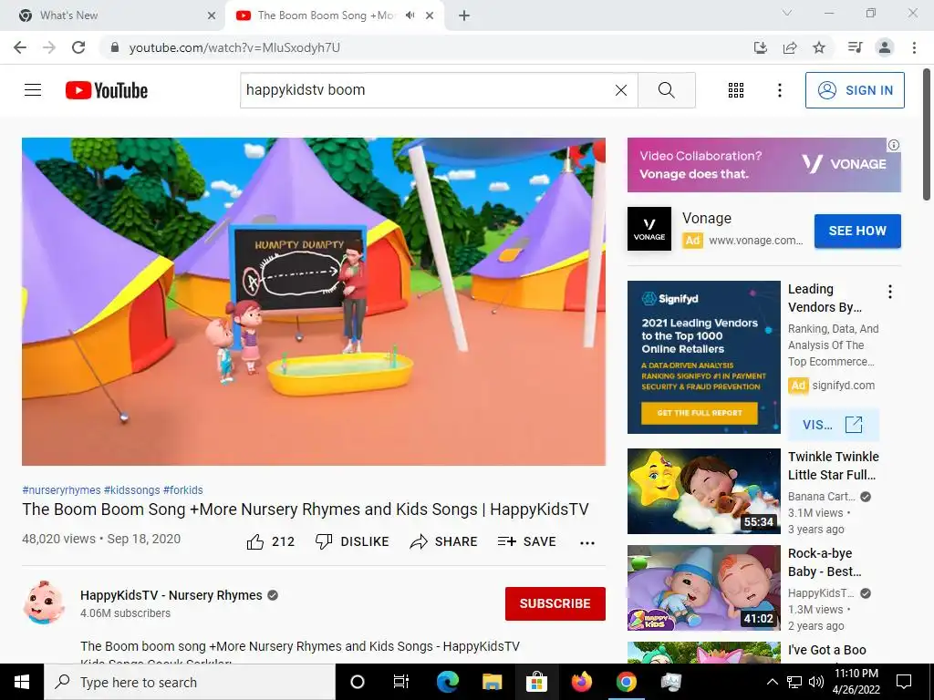Open Windows notification center
Viewport: 934px width, 700px height.
pyautogui.click(x=904, y=682)
